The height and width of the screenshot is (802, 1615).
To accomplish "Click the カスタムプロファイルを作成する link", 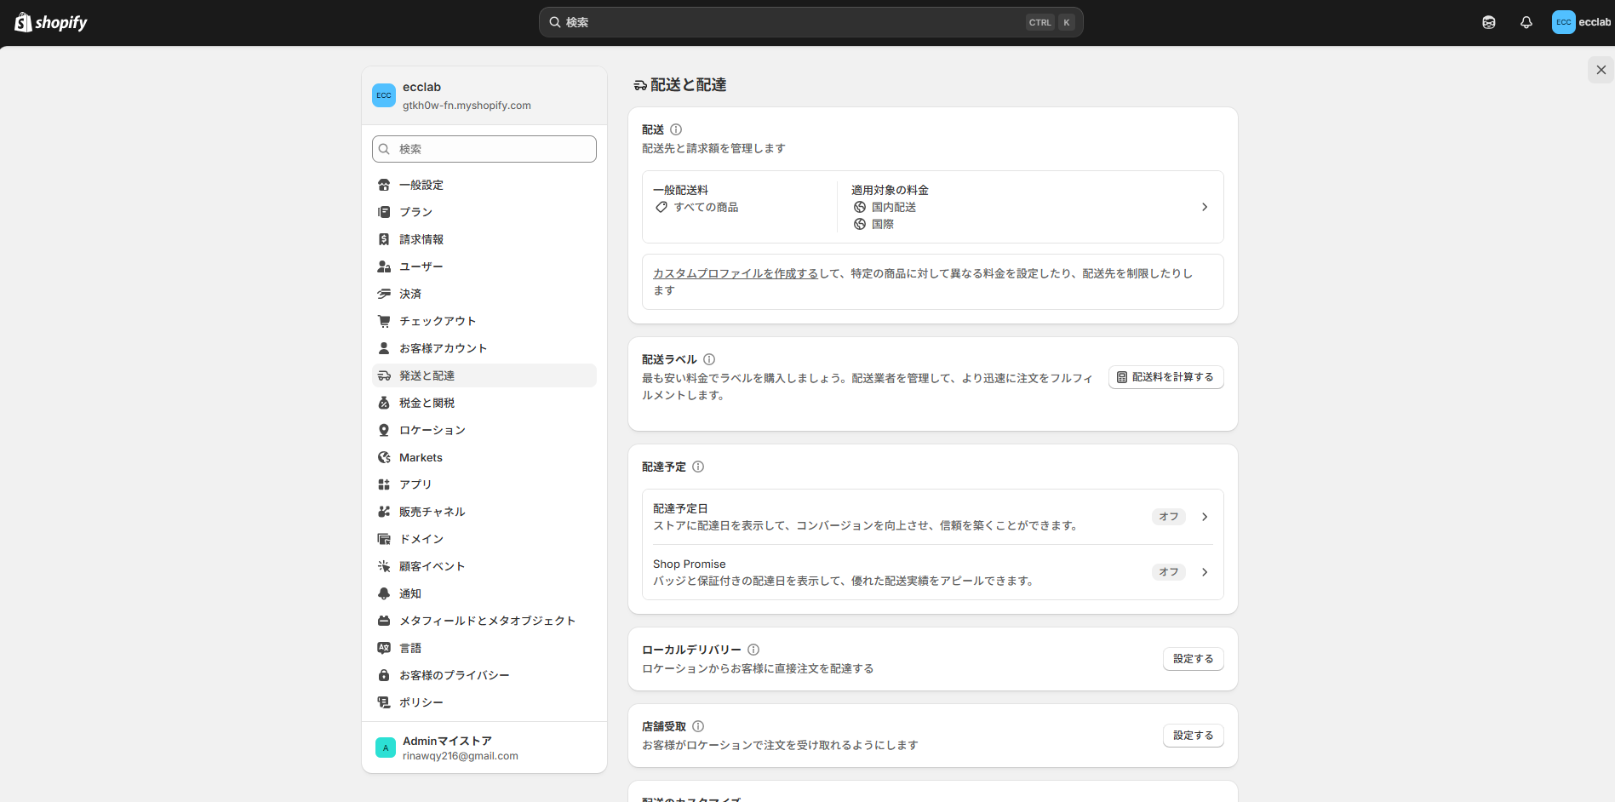I will (x=735, y=273).
